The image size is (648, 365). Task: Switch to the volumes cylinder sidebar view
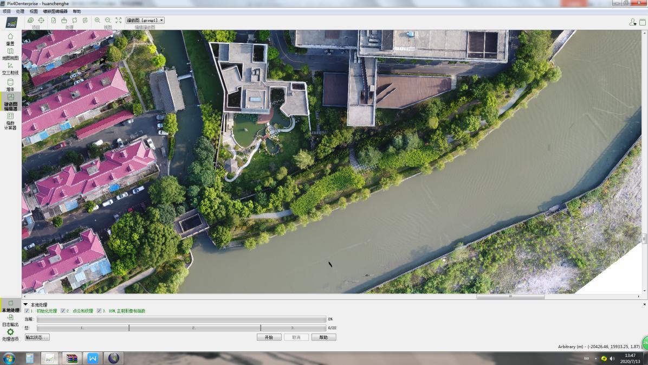coord(10,85)
